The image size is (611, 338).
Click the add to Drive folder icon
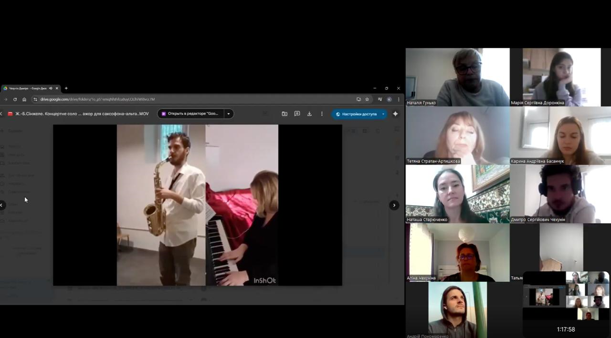[x=284, y=114]
